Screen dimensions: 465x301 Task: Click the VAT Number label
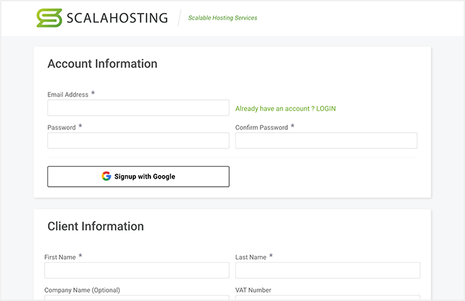pyautogui.click(x=253, y=290)
